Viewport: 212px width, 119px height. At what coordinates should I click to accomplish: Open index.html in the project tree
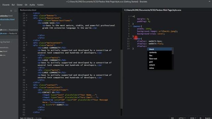click(x=4, y=52)
